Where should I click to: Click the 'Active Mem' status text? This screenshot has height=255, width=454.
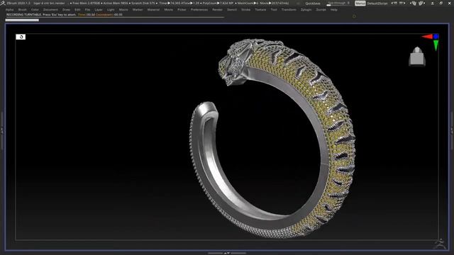[x=115, y=3]
